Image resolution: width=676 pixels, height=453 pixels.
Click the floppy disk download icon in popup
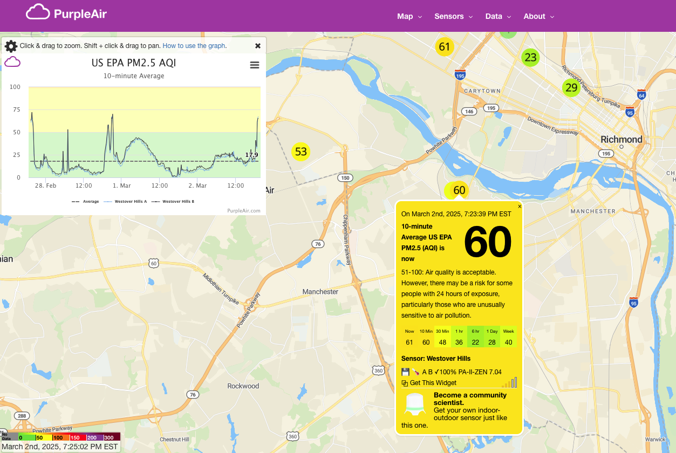point(406,372)
